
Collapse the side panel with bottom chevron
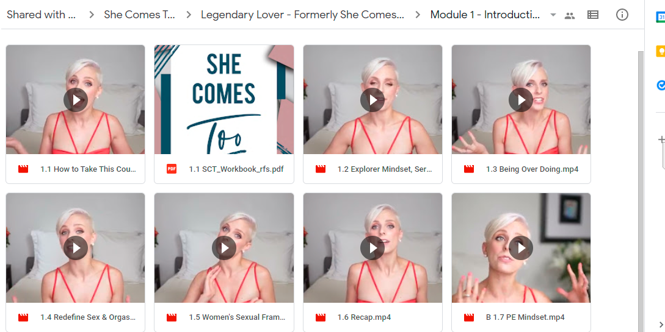click(x=661, y=325)
